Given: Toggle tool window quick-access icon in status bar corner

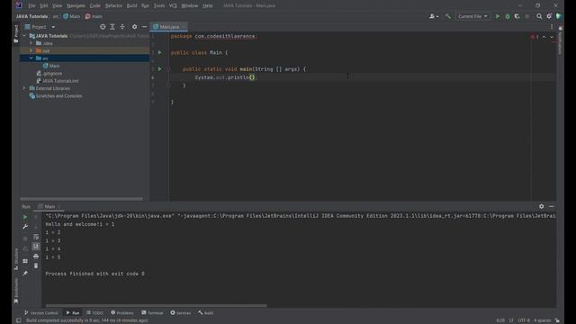Looking at the screenshot, I should [x=18, y=320].
